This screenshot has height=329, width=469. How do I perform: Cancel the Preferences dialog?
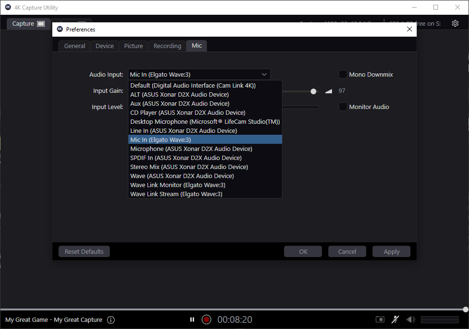[347, 251]
